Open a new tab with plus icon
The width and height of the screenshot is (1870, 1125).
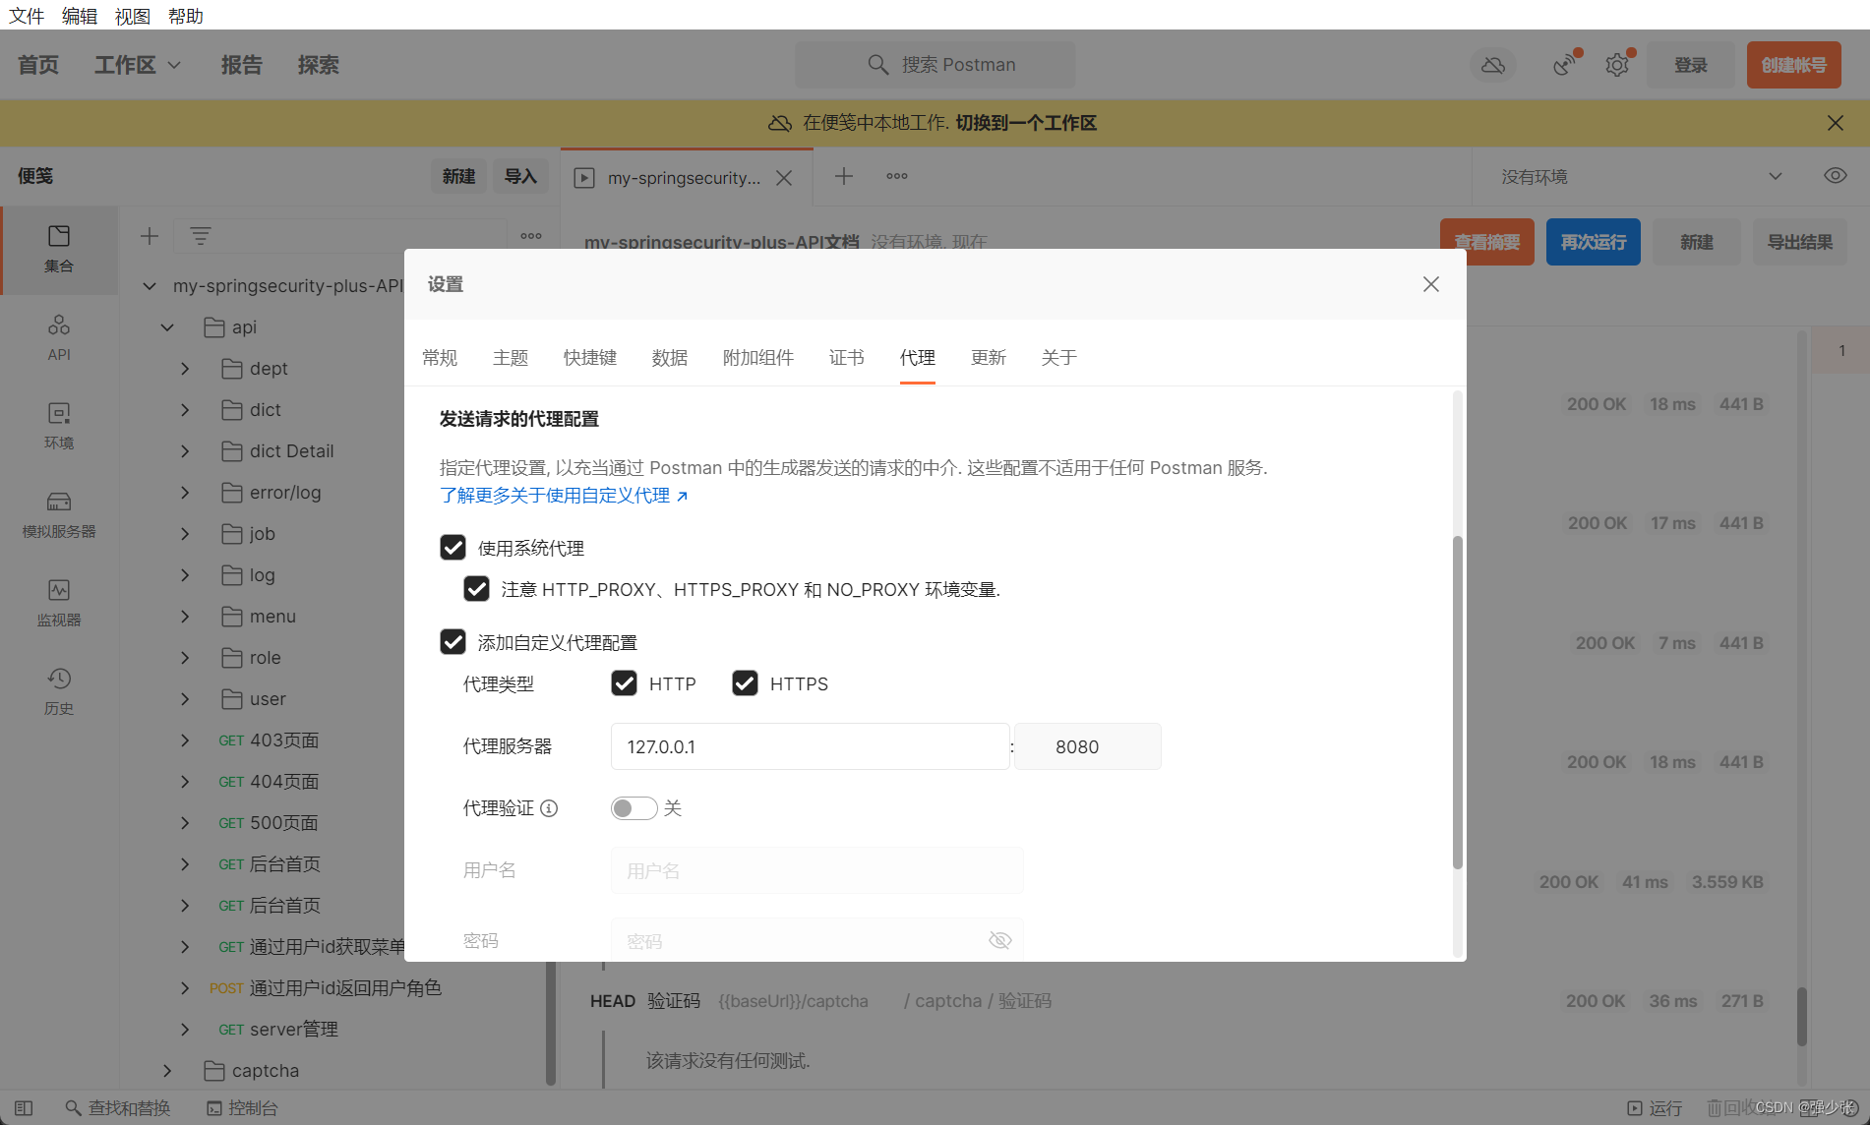[x=844, y=176]
